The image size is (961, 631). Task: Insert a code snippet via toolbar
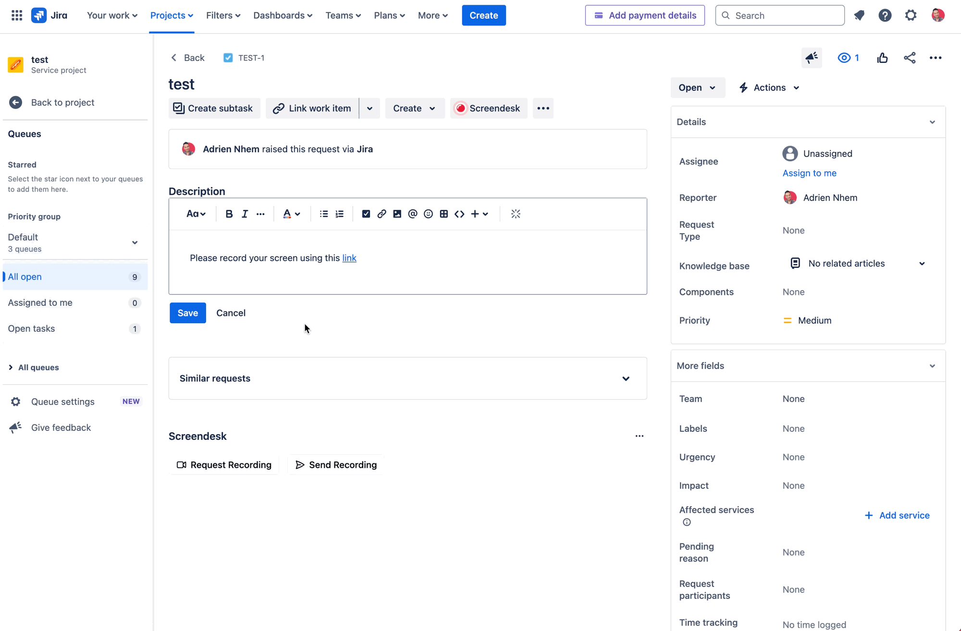point(459,214)
